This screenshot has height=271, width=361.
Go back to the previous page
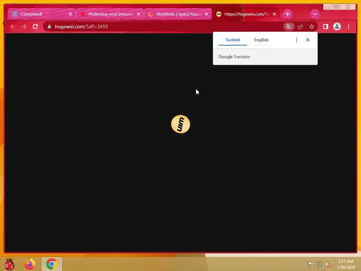click(x=13, y=26)
